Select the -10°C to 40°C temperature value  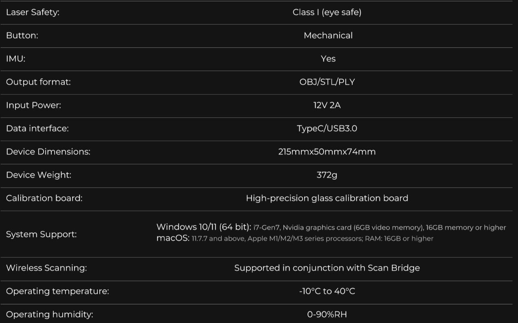point(327,291)
